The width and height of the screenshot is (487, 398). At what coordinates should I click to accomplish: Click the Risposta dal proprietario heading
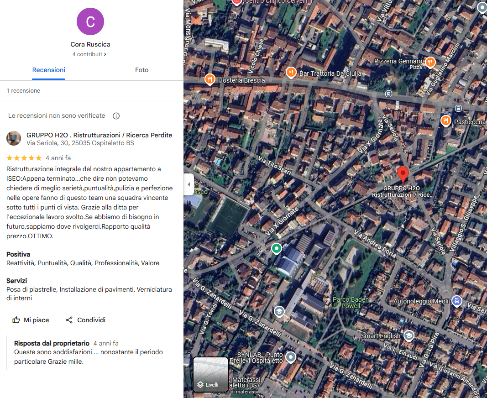pos(52,343)
